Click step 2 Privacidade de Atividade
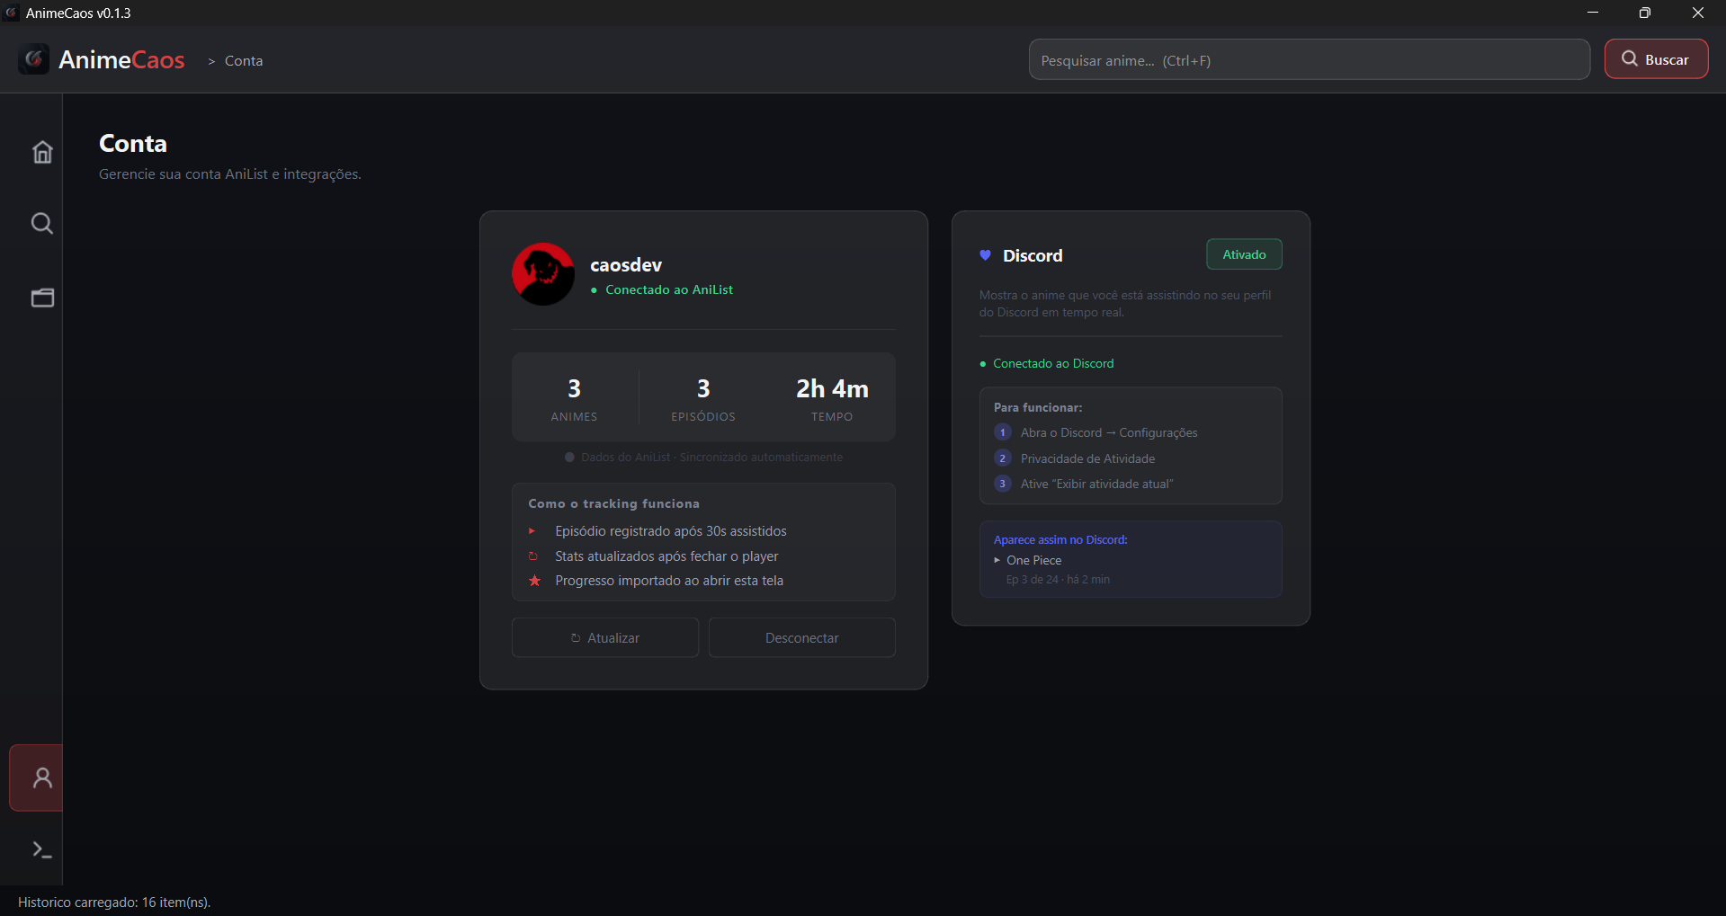The width and height of the screenshot is (1726, 916). 1087,458
